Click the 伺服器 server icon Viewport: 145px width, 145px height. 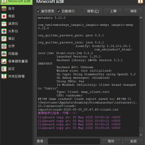coord(4,54)
